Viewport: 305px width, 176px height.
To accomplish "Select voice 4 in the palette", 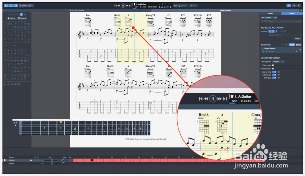I will tap(18, 15).
